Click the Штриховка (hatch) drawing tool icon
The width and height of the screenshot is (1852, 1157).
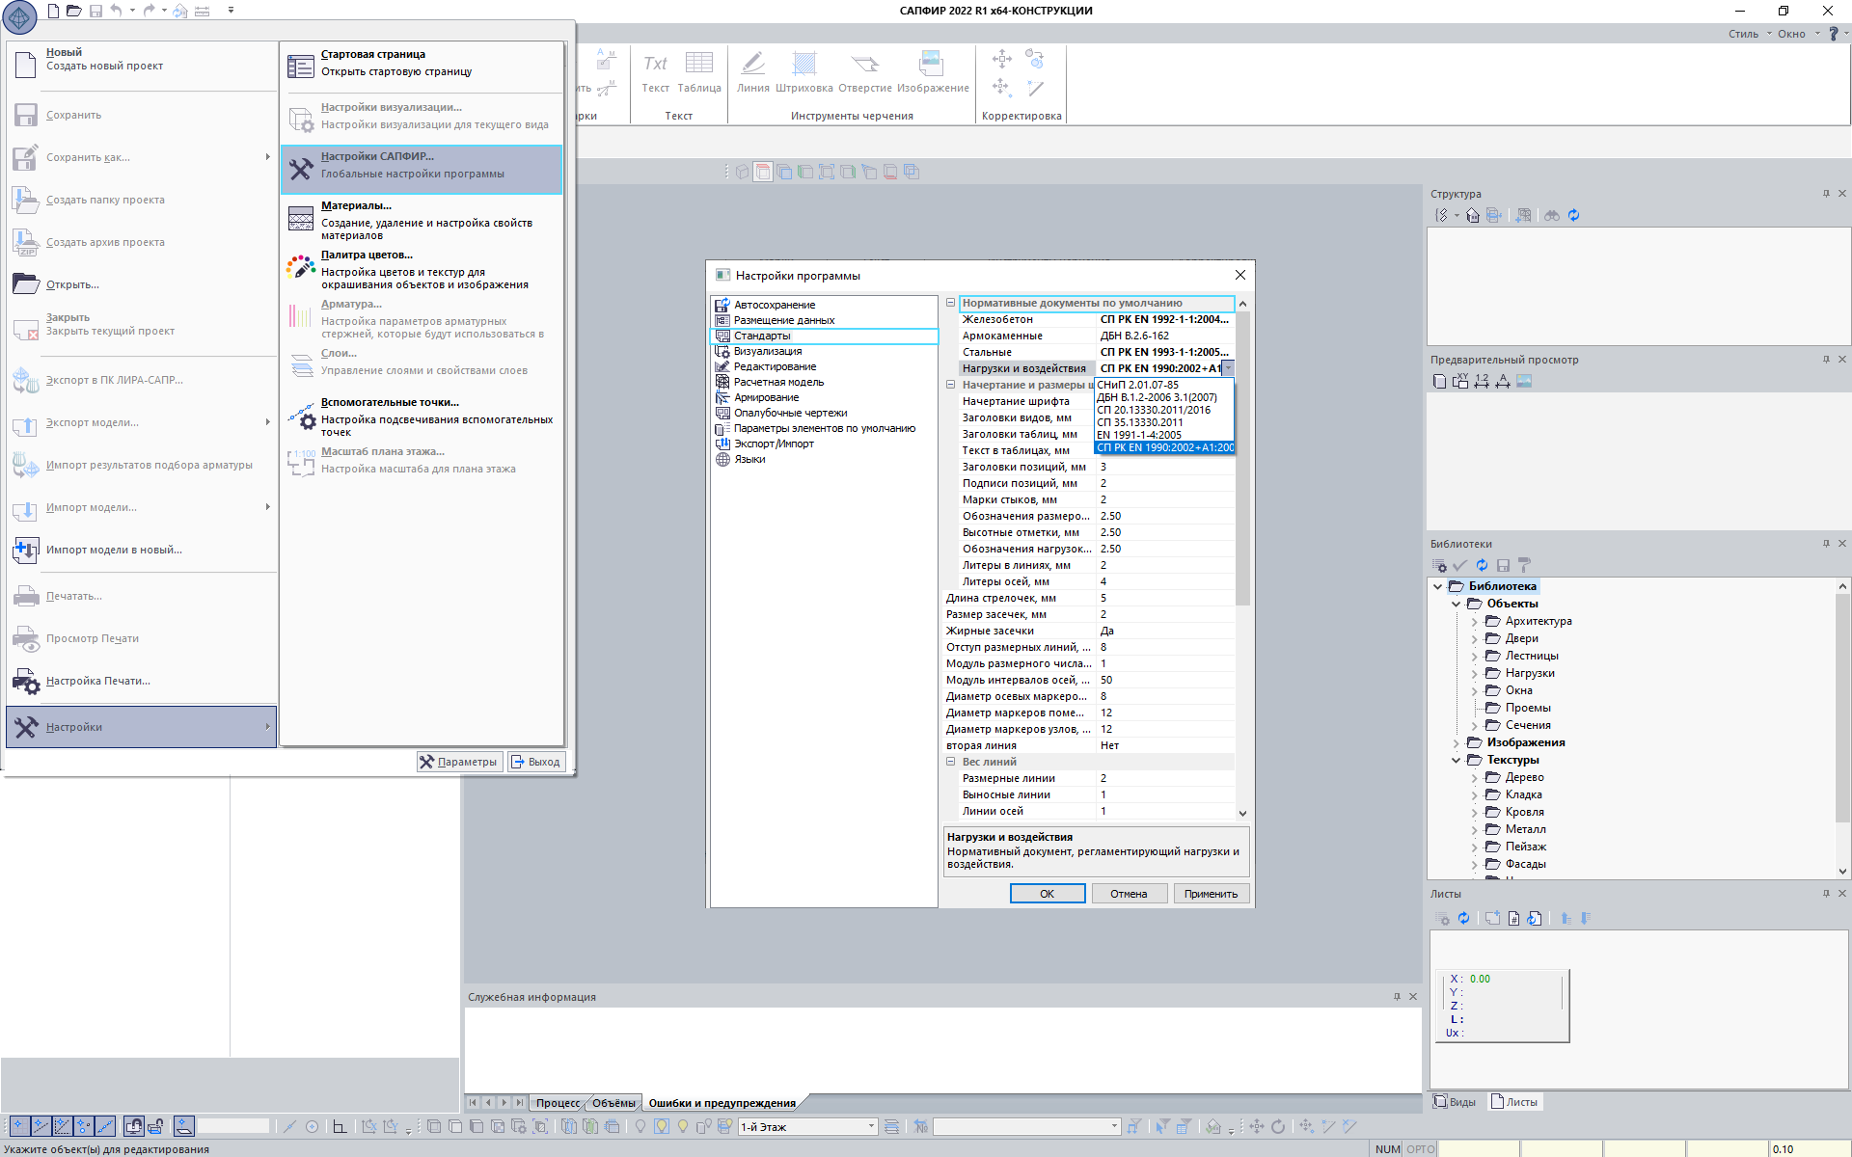click(x=803, y=66)
